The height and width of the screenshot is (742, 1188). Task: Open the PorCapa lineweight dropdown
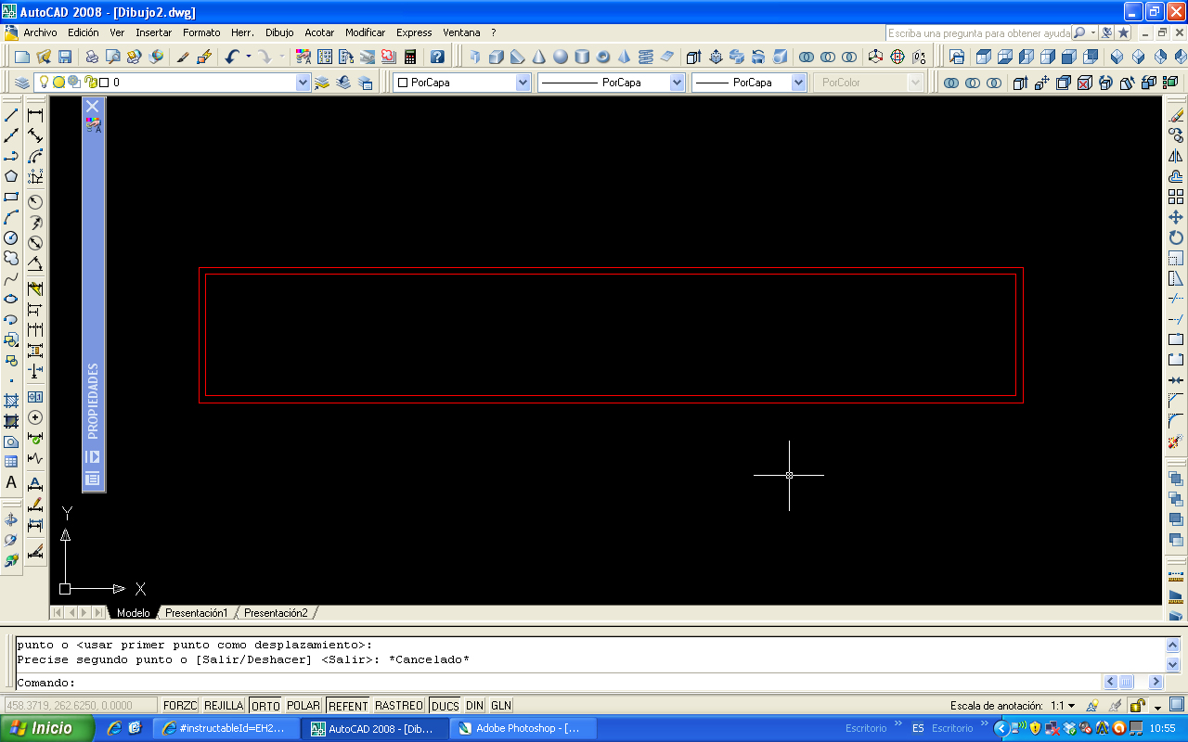coord(799,83)
